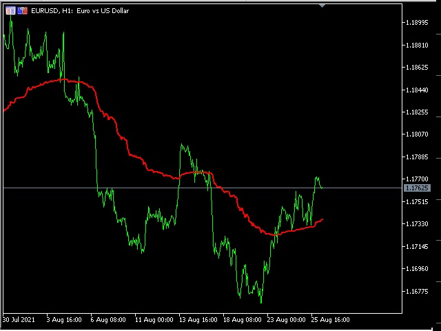Click price level 1.17330
The height and width of the screenshot is (331, 441).
pos(417,223)
